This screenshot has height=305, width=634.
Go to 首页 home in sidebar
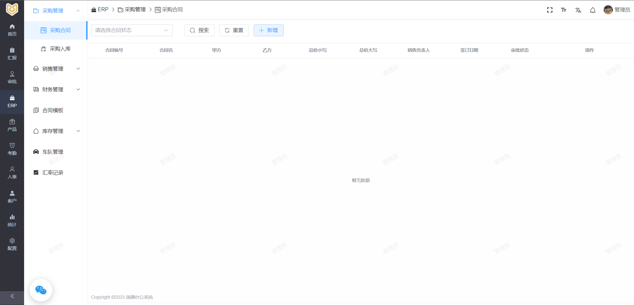click(x=12, y=30)
